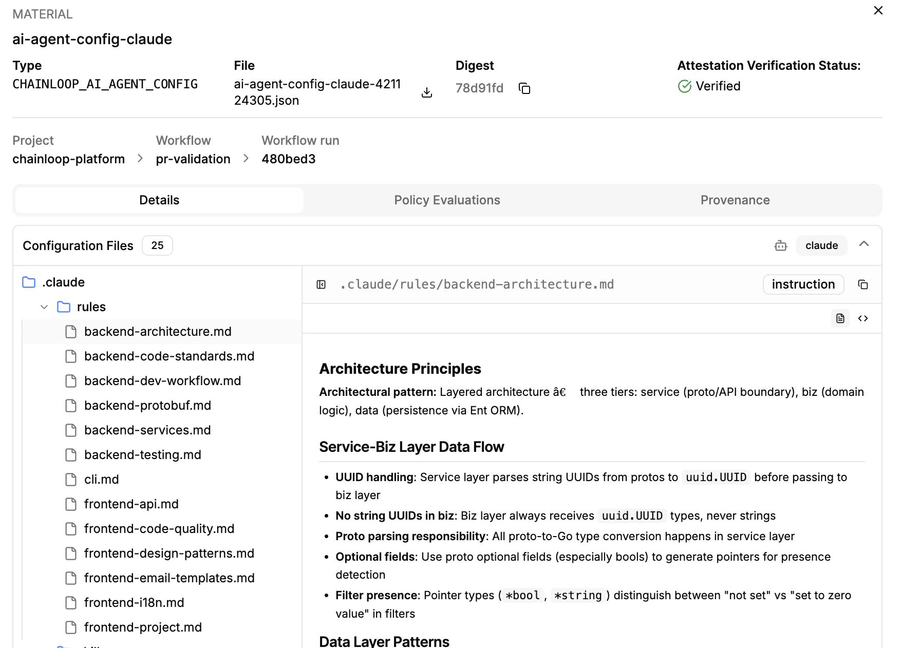Open the Provenance tab
902x648 pixels.
tap(735, 200)
